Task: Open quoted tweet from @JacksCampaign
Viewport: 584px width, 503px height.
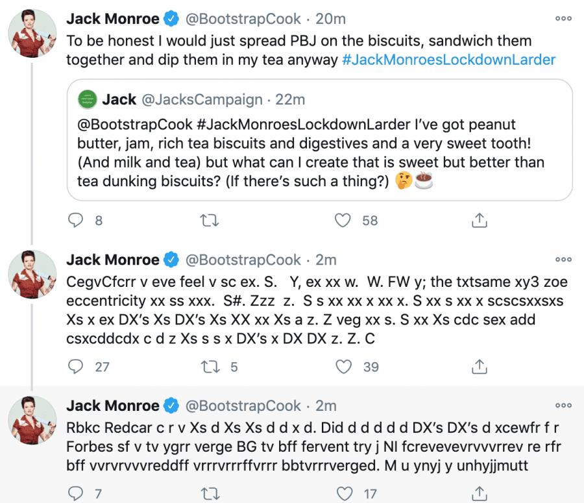Action: [x=319, y=140]
